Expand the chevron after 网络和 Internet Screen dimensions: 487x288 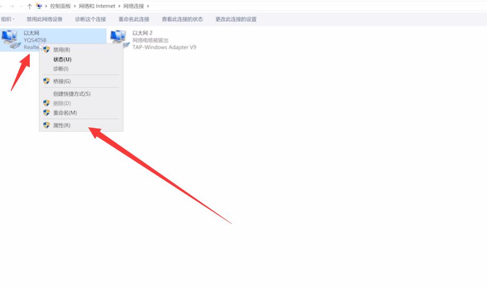coord(119,6)
